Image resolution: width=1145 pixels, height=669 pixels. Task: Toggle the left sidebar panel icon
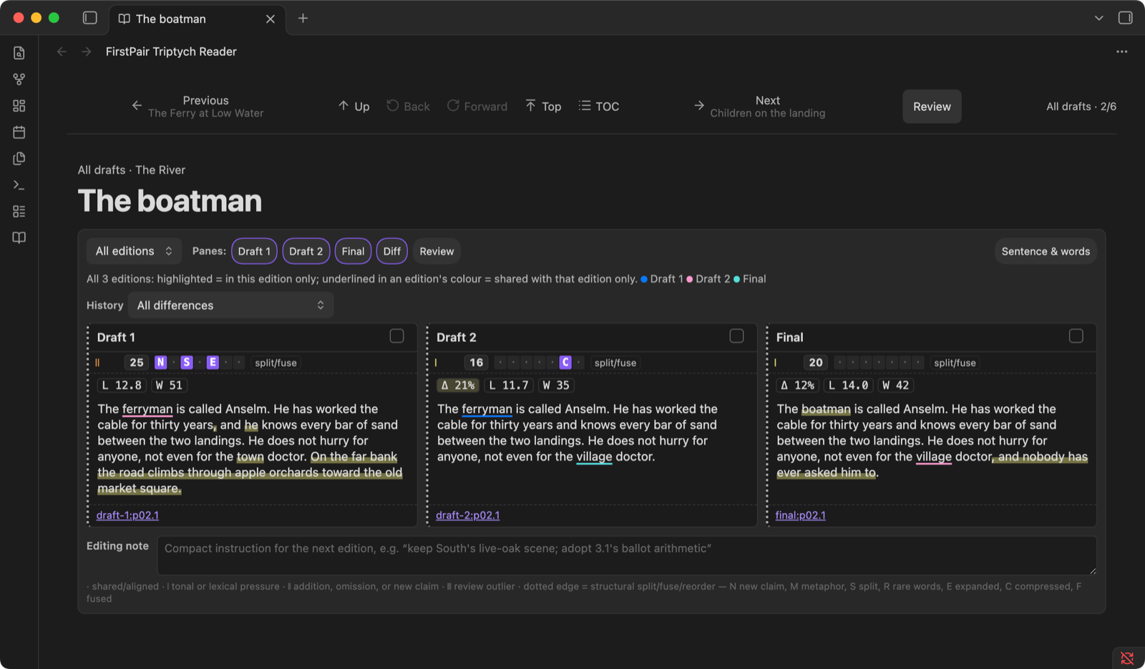90,18
